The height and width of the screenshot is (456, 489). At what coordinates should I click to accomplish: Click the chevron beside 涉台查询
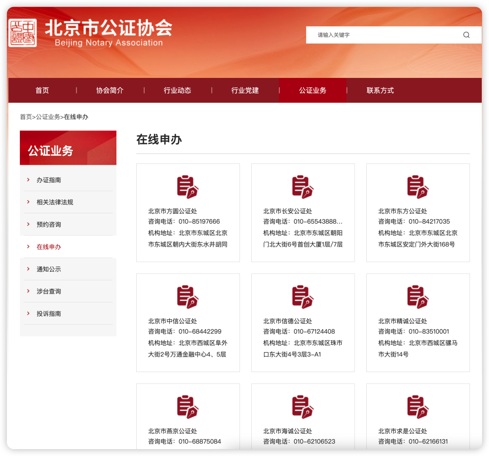pyautogui.click(x=29, y=291)
